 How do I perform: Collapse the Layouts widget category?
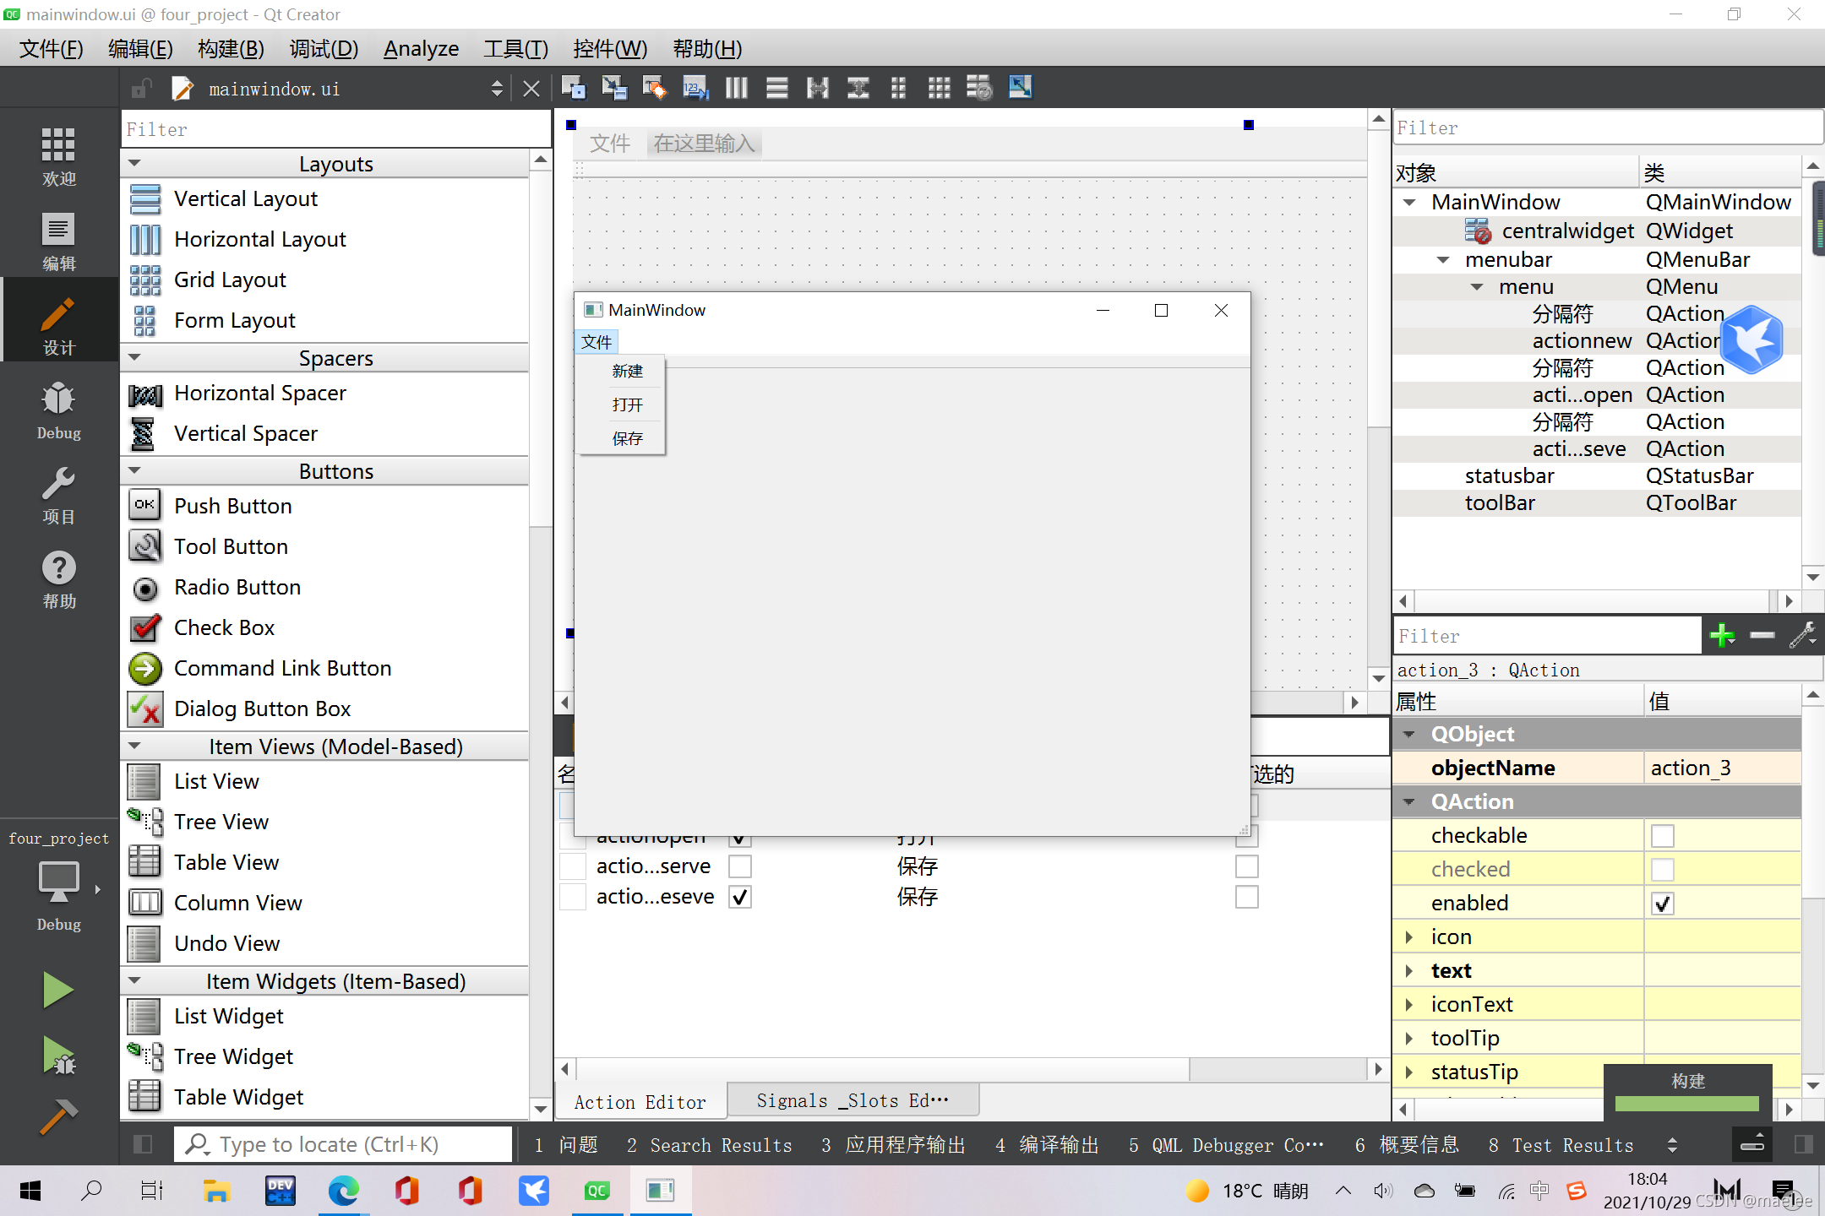(x=134, y=164)
